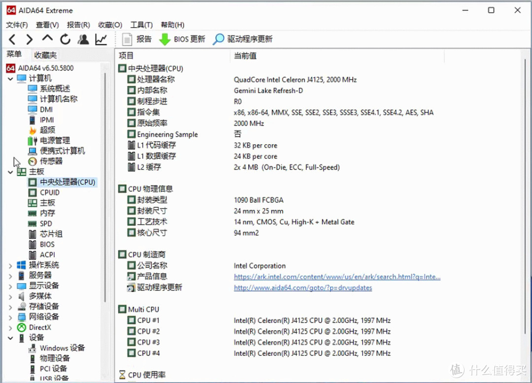
Task: Open the 报告(R) menu
Action: click(x=78, y=25)
